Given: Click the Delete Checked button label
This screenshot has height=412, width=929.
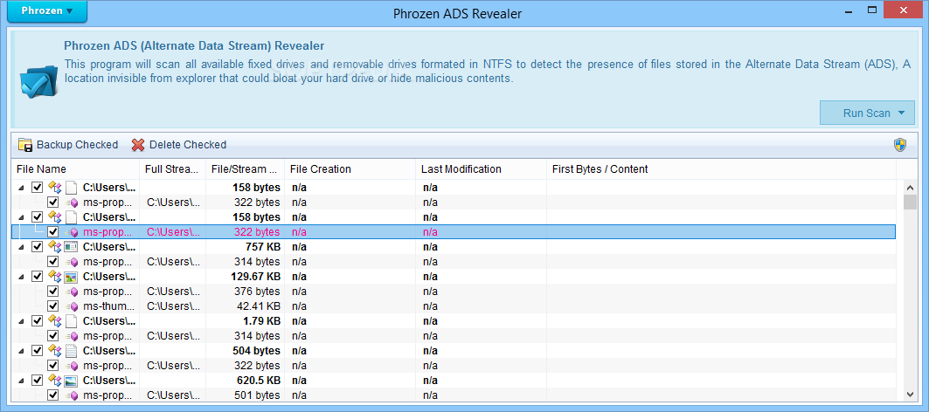Looking at the screenshot, I should pos(188,145).
